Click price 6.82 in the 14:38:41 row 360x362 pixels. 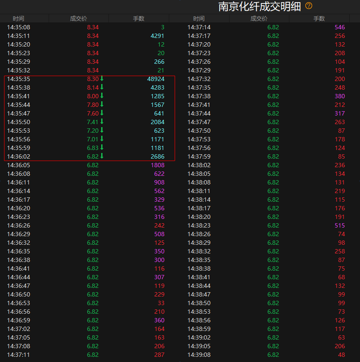point(273,277)
